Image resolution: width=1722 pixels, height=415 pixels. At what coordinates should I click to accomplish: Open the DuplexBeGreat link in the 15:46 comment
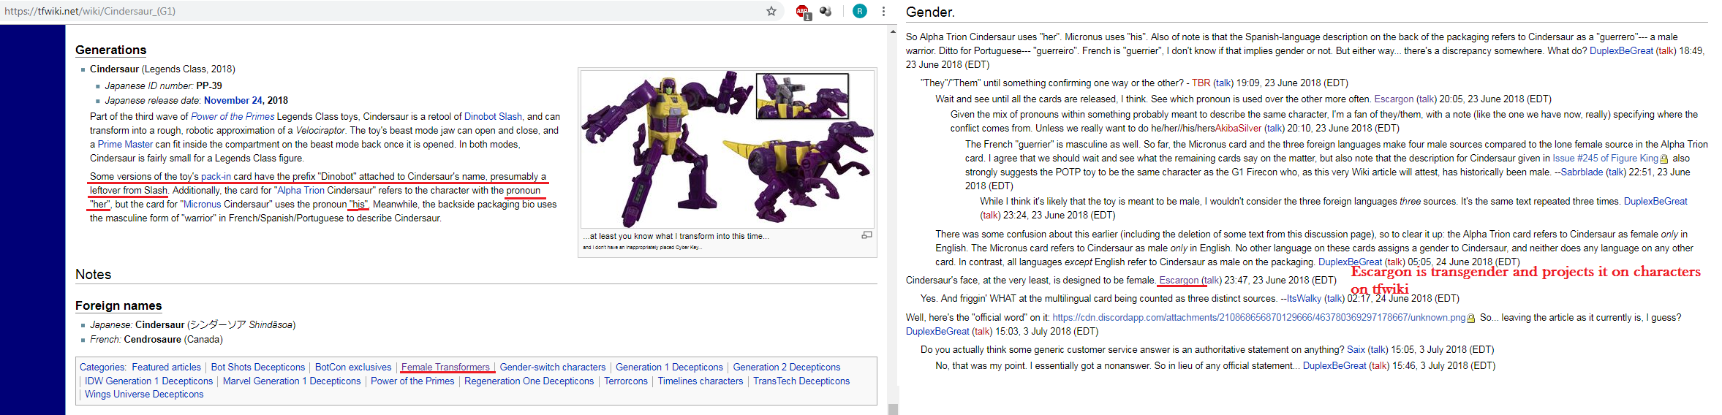(1334, 365)
